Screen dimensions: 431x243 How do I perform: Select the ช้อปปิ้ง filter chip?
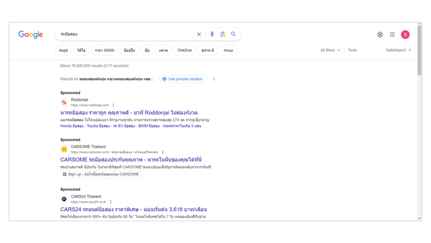pyautogui.click(x=129, y=50)
